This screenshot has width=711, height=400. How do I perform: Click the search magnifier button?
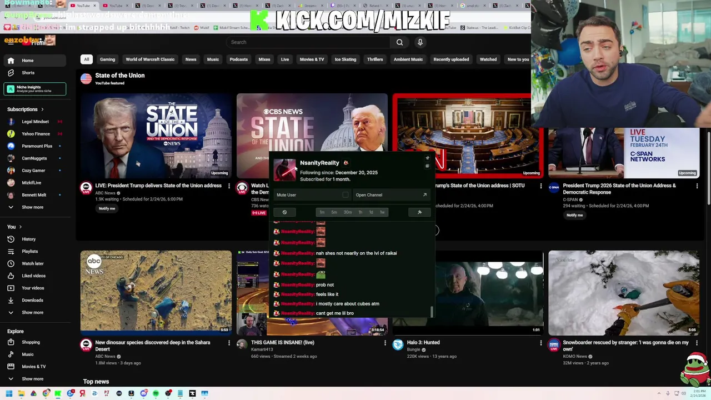399,42
